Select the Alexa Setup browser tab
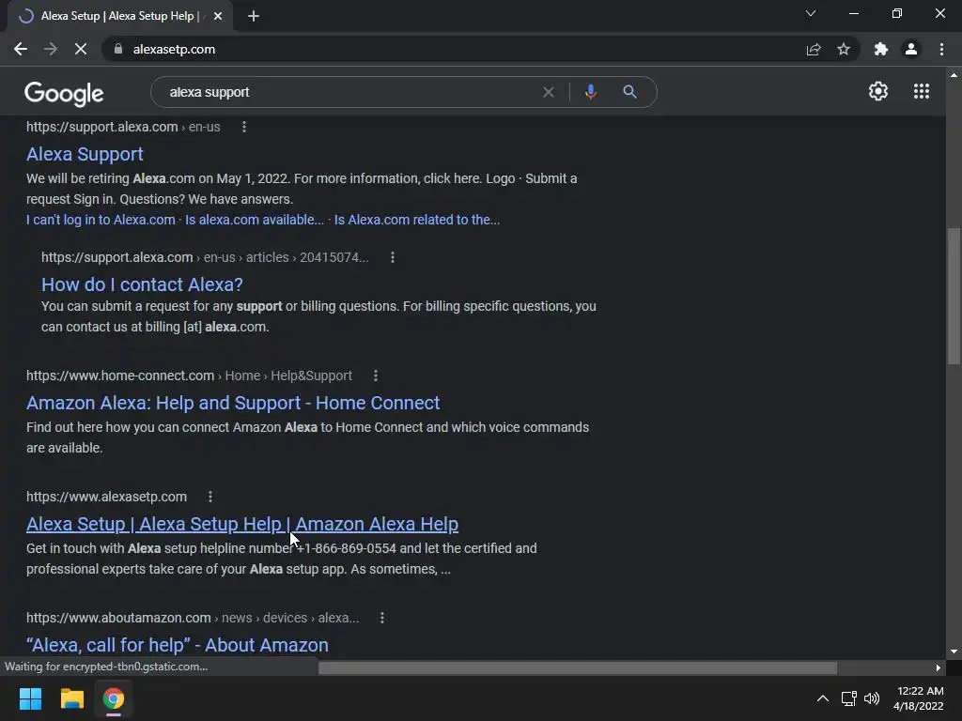This screenshot has height=721, width=962. [x=119, y=16]
